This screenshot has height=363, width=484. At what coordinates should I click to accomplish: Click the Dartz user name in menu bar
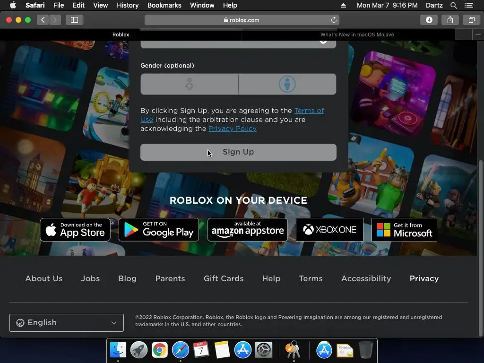(434, 5)
